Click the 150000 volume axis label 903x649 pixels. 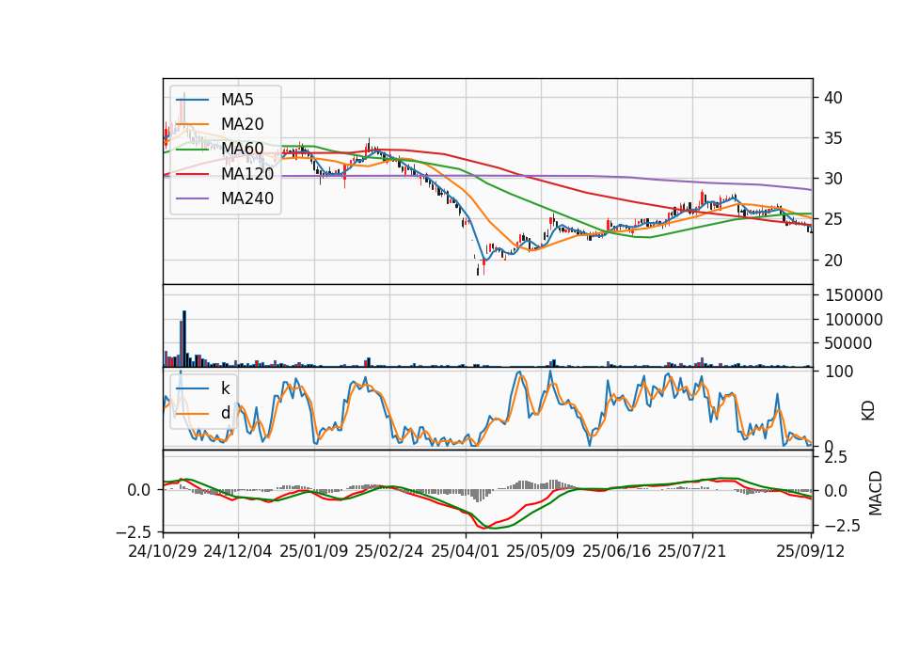point(854,295)
